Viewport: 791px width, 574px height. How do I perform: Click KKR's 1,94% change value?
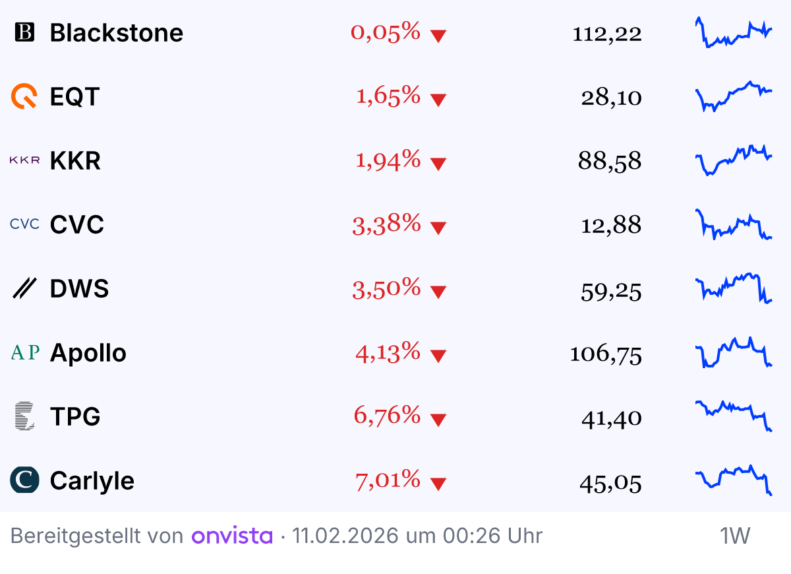click(388, 160)
